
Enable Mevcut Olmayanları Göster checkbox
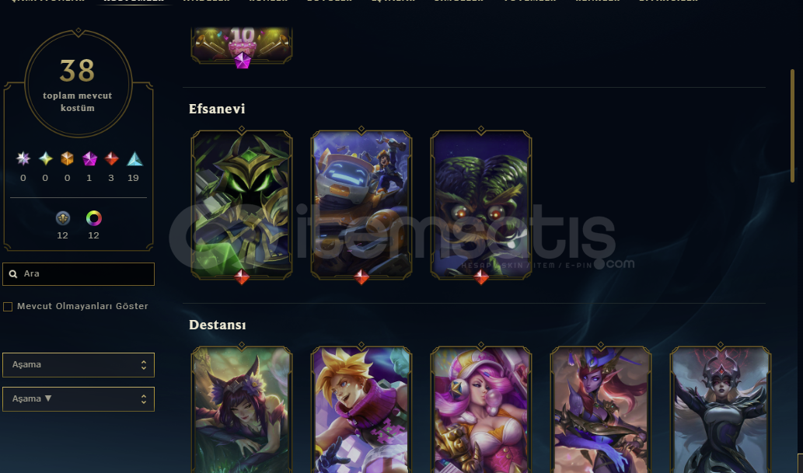pos(8,307)
